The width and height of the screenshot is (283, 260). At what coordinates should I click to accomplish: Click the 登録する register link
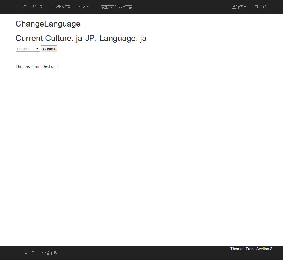[x=239, y=7]
